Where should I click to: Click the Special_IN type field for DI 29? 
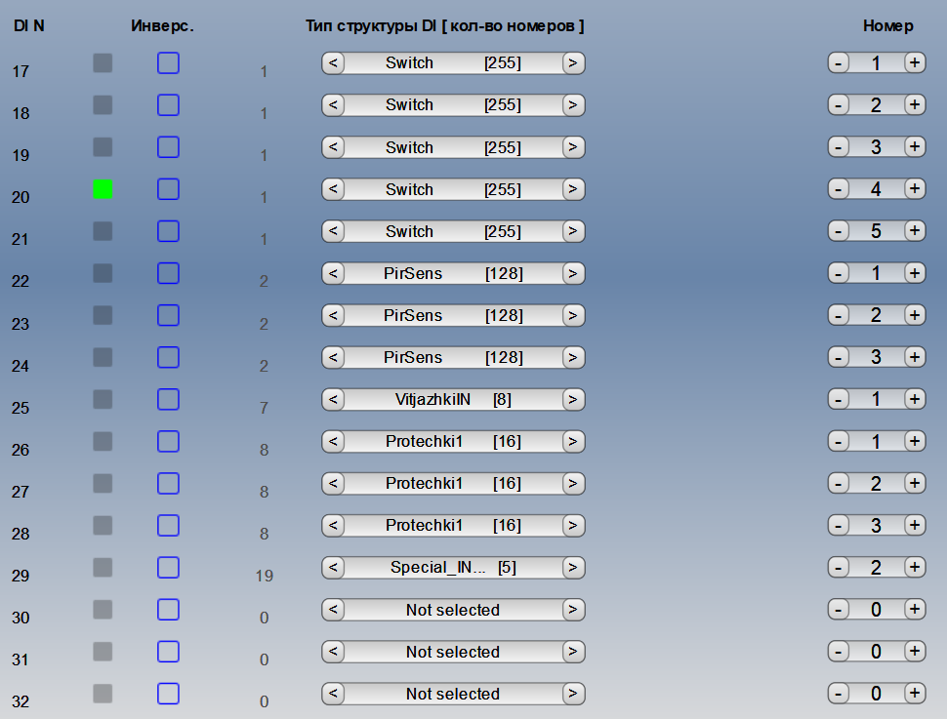click(453, 567)
